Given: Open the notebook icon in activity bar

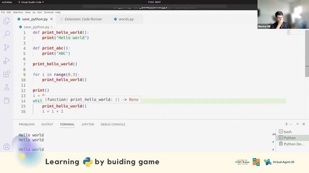Looking at the screenshot, I should 6,100.
